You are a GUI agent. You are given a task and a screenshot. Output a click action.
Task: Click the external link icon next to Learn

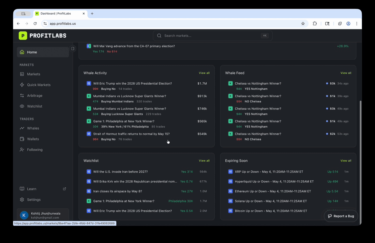(65, 189)
